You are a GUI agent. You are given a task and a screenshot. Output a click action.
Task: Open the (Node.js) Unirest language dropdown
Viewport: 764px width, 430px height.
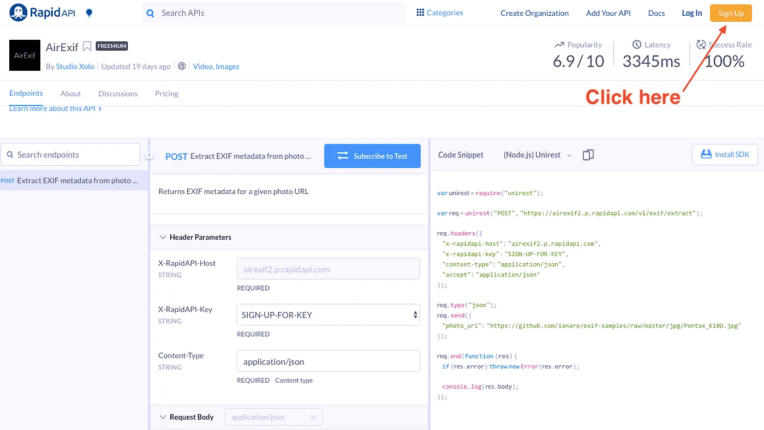pos(538,155)
